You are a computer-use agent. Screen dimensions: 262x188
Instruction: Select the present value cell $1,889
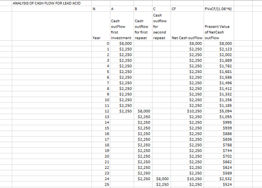point(219,60)
